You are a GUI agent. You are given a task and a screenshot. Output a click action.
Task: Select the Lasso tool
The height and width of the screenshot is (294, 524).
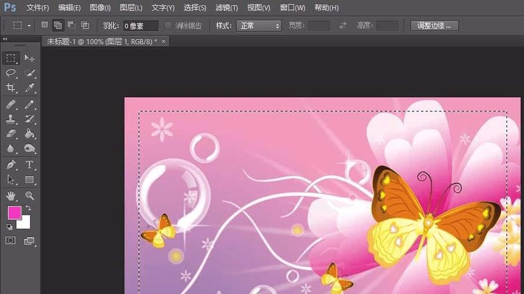coord(10,73)
